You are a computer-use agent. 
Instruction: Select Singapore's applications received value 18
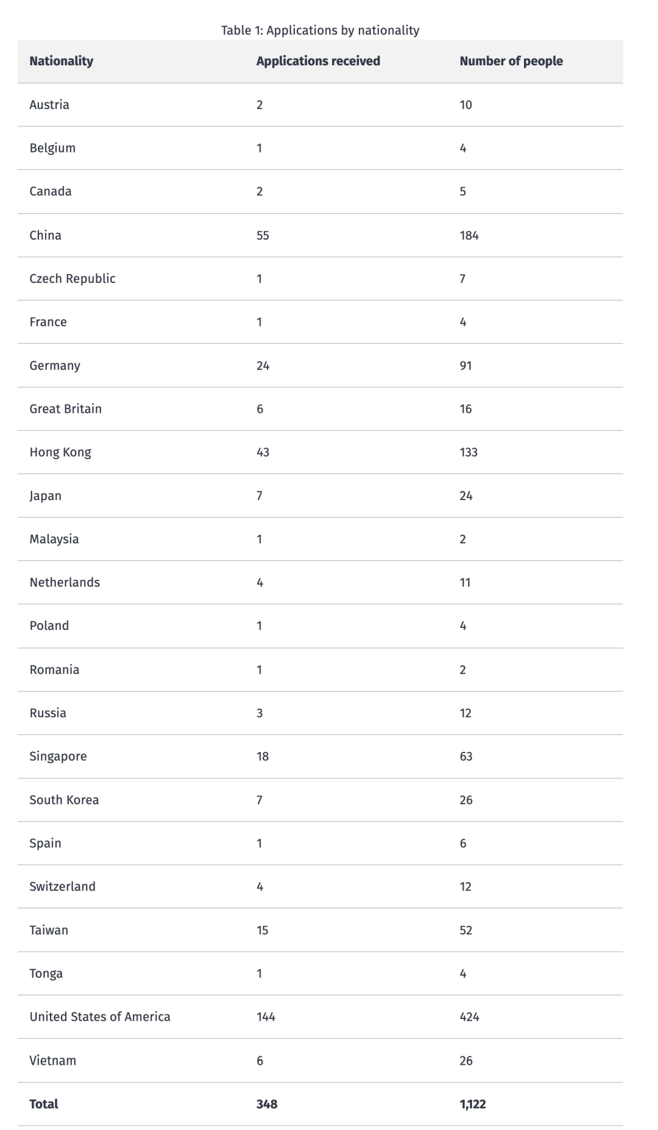[x=263, y=757]
